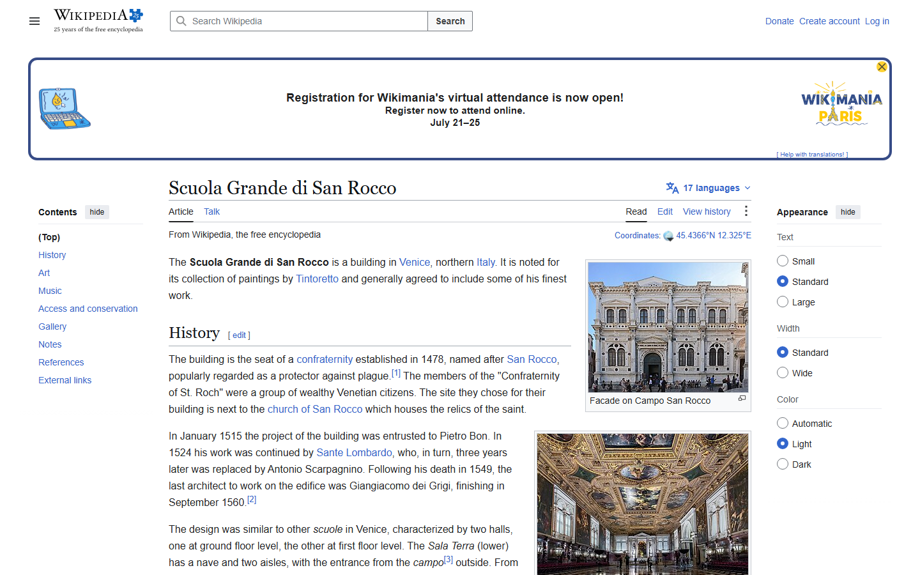Click the Log in link
This screenshot has width=920, height=575.
click(877, 21)
